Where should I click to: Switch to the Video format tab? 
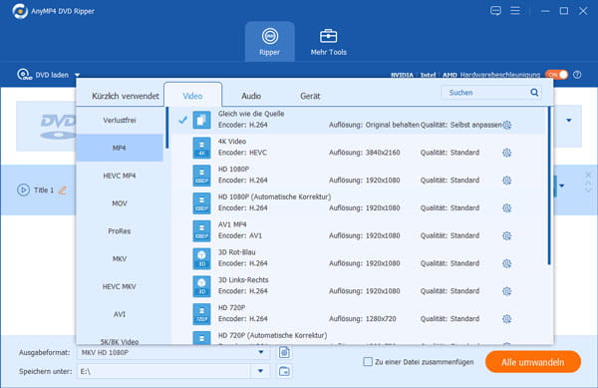tap(192, 96)
